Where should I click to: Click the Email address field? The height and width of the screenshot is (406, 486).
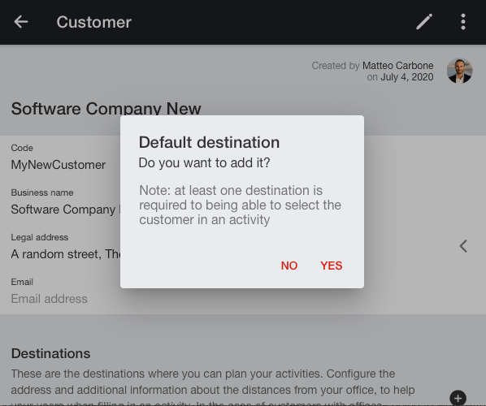pos(50,299)
